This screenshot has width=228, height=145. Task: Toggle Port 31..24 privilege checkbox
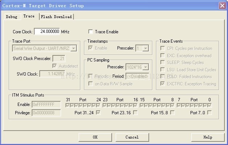[x=98, y=112]
